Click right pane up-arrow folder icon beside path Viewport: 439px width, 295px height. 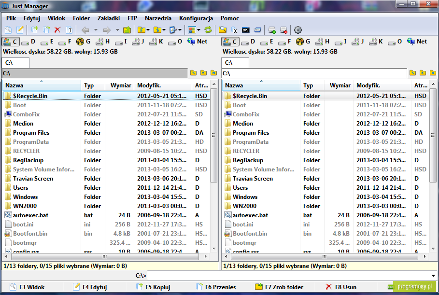tap(423, 73)
